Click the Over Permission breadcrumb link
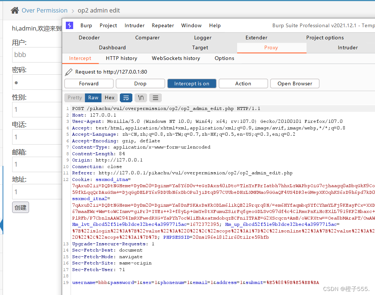The image size is (375, 295). [44, 10]
